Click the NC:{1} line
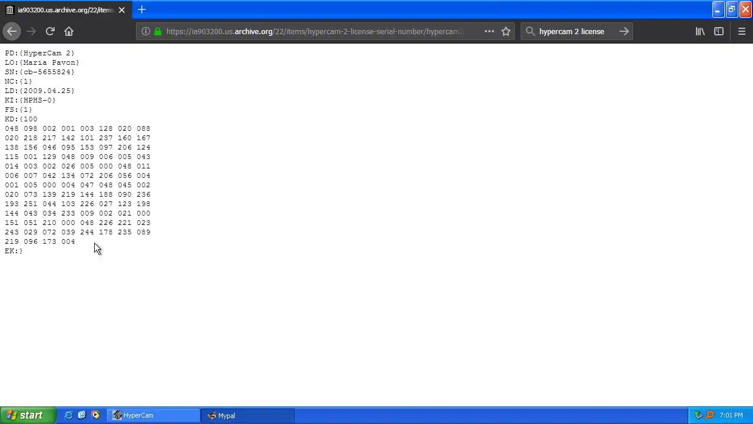Viewport: 753px width, 424px height. pos(19,81)
